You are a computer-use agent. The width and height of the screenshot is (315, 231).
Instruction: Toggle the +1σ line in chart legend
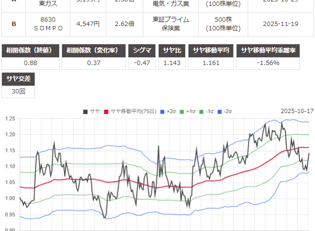point(188,111)
